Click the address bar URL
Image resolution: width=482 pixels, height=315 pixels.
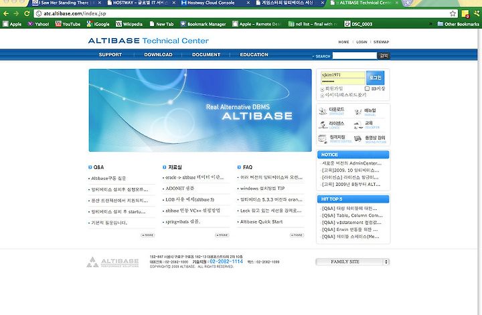coord(75,13)
